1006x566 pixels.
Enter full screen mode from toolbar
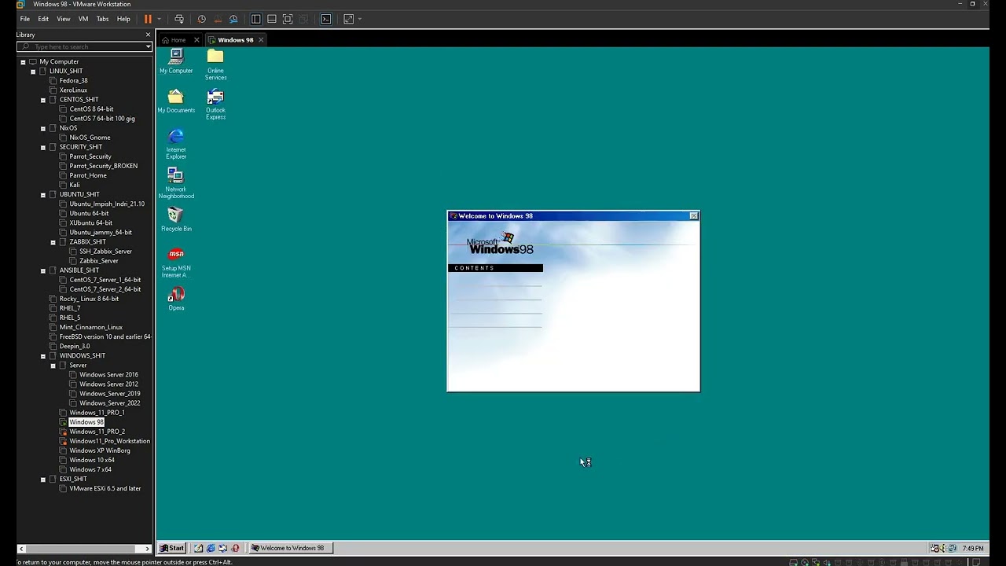(x=288, y=19)
